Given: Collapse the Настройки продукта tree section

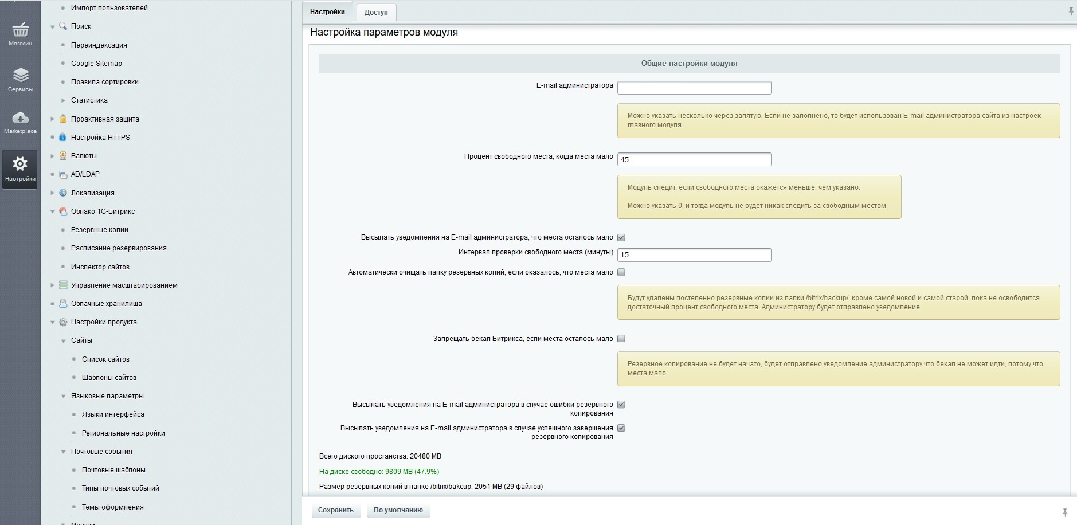Looking at the screenshot, I should coord(52,323).
